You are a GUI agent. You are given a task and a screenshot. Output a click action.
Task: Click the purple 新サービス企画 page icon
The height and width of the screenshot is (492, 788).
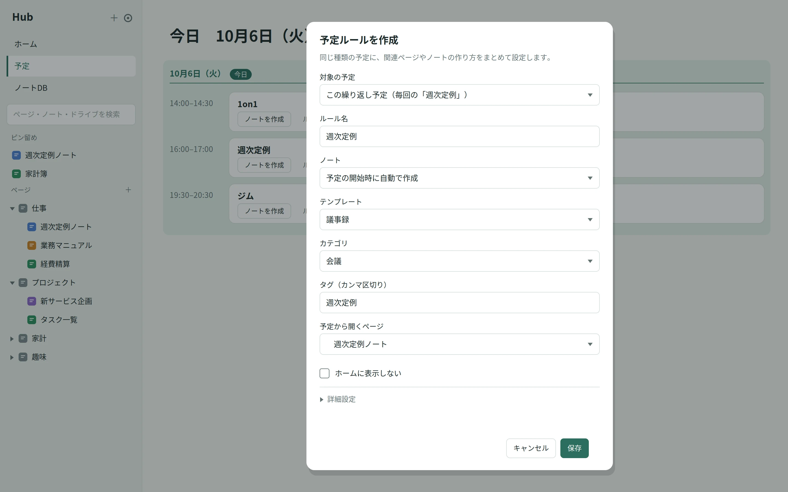[31, 301]
